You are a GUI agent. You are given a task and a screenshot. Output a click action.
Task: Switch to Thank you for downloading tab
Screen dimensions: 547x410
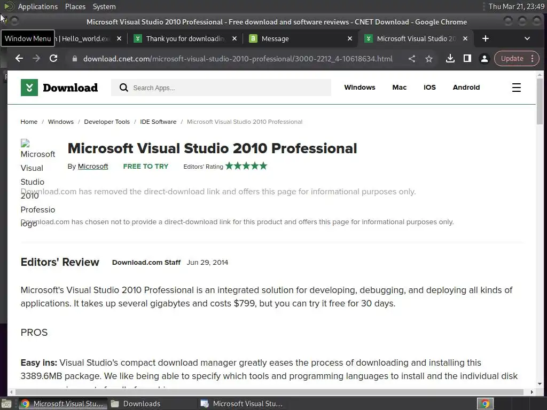pos(184,38)
